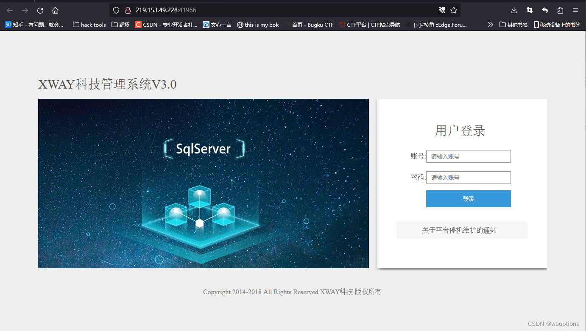
Task: Click the shield tracking protection icon
Action: [116, 10]
